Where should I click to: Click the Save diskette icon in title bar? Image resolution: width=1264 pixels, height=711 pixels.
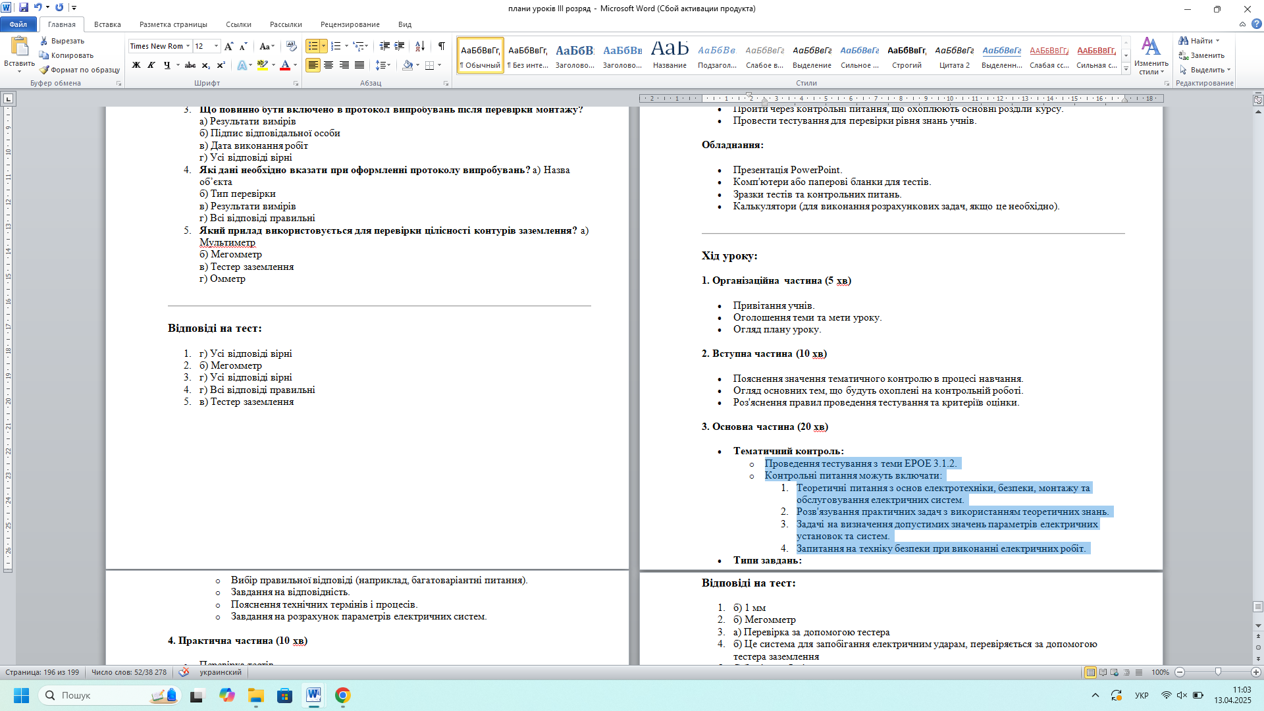[x=24, y=8]
